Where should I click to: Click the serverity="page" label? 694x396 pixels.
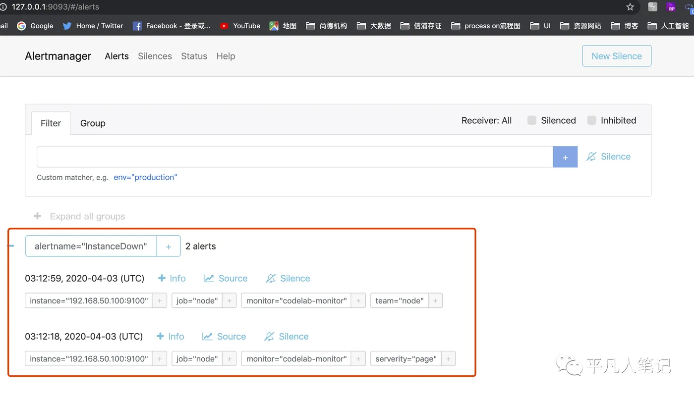[x=406, y=358]
